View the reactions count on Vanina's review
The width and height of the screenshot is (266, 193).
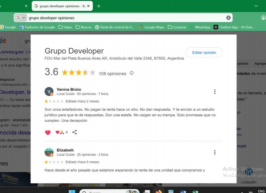62,132
